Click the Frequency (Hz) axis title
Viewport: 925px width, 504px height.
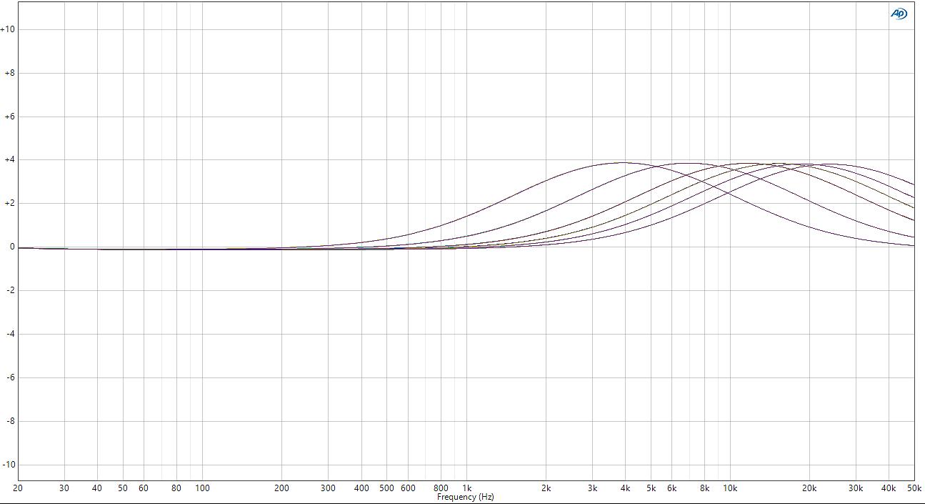point(465,497)
